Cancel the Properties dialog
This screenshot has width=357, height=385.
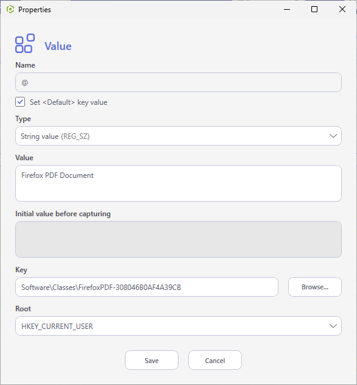[215, 360]
